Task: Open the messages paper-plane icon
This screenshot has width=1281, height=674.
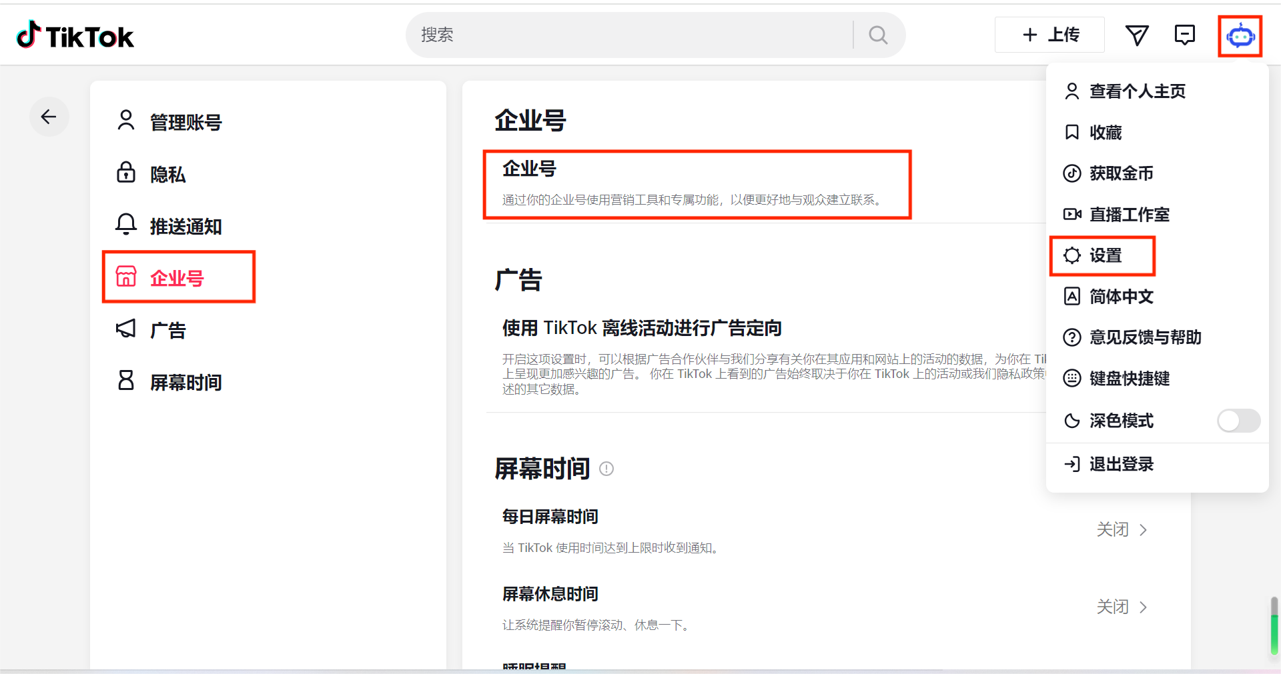Action: 1137,35
